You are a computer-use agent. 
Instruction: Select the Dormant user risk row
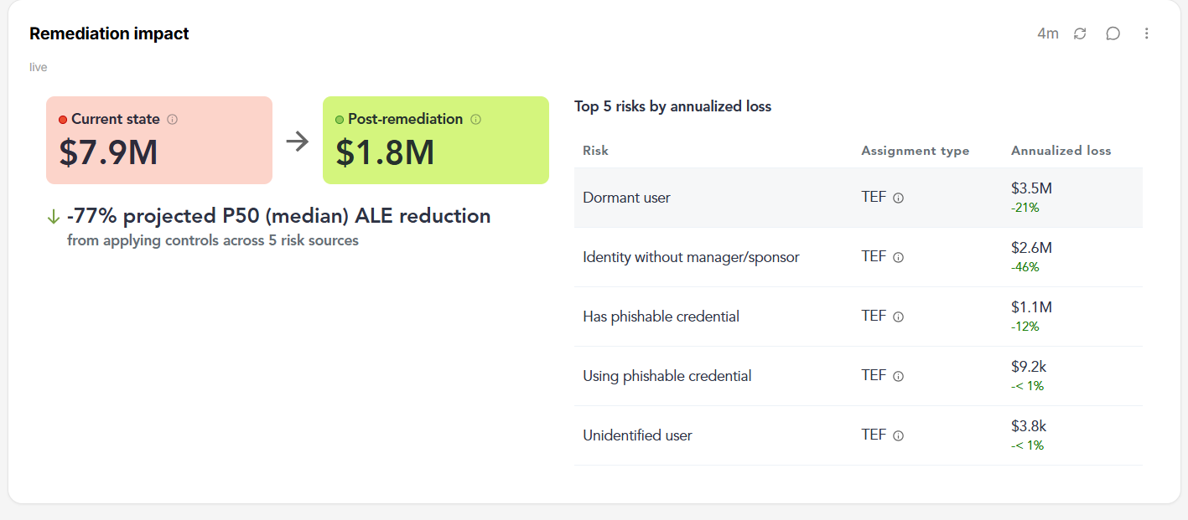pos(859,198)
